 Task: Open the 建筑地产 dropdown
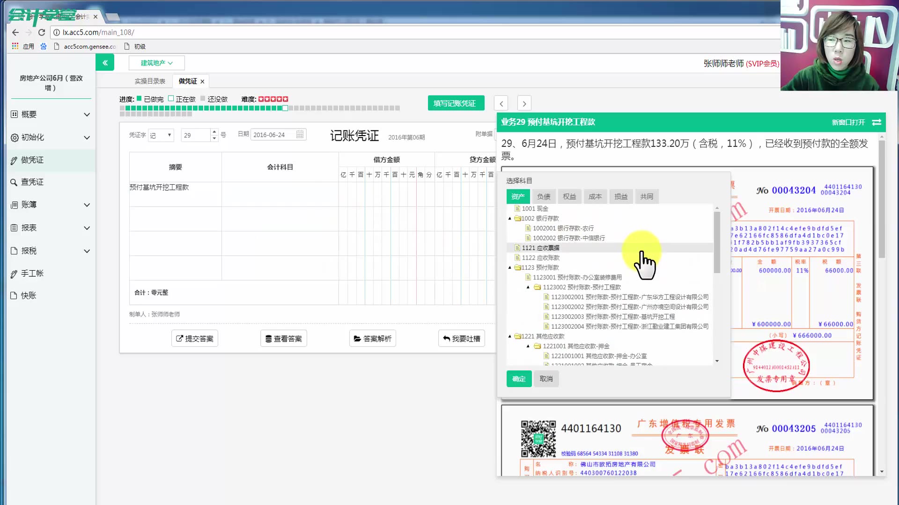[157, 63]
